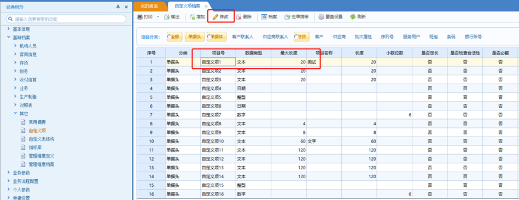
Task: Click the 修改 pencil edit icon
Action: 215,16
